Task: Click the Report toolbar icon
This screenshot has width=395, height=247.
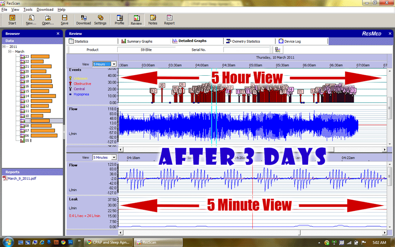Action: click(169, 20)
